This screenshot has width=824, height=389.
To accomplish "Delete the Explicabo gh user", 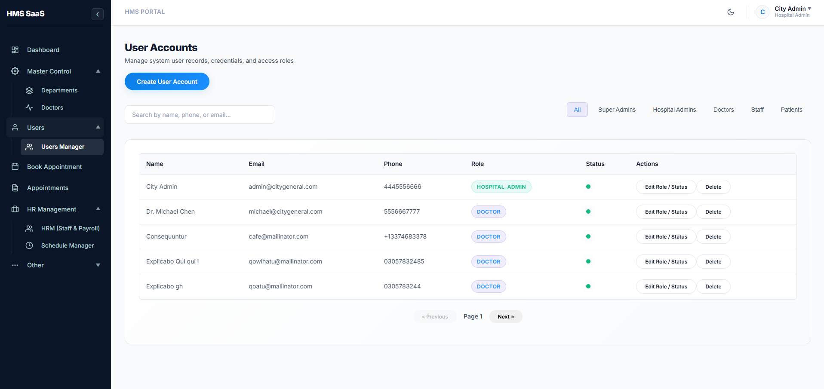I will (713, 287).
